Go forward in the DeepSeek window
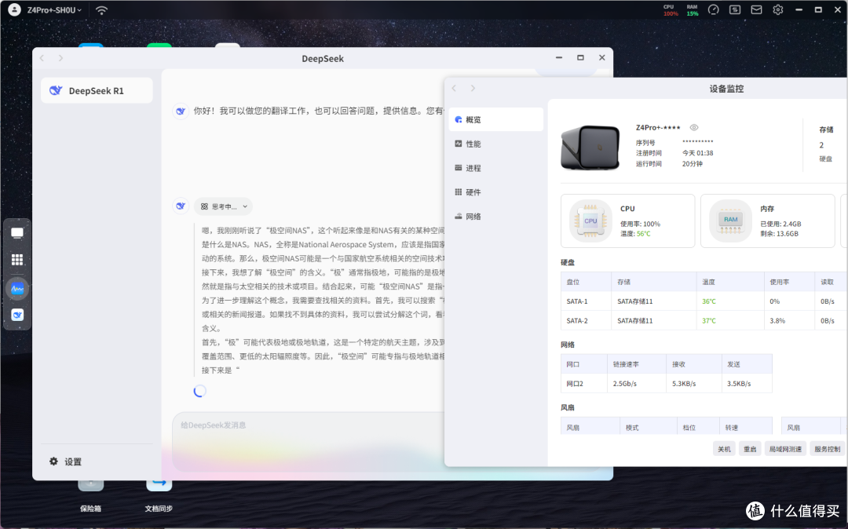This screenshot has width=848, height=529. (60, 58)
